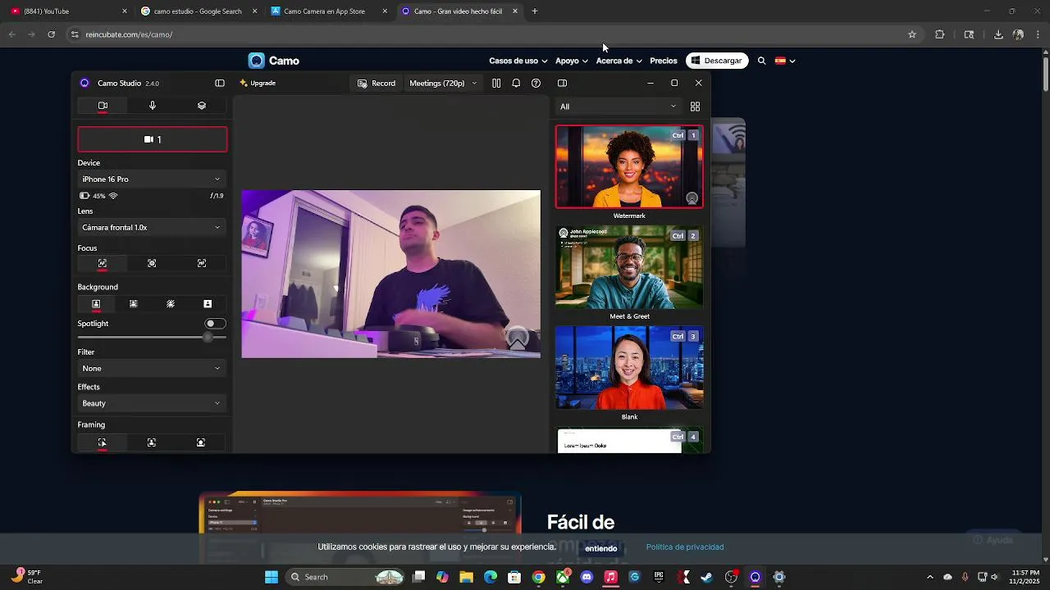Choose the middle focus mode icon
Image resolution: width=1050 pixels, height=590 pixels.
pos(152,263)
